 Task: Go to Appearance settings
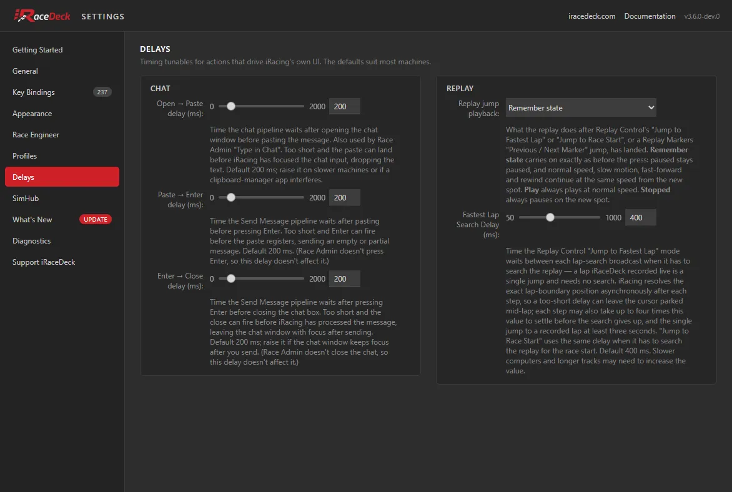click(x=62, y=114)
